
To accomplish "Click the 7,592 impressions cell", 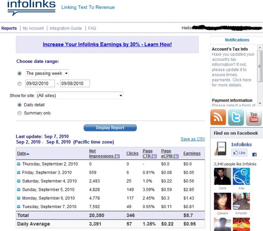I will coord(94,207).
